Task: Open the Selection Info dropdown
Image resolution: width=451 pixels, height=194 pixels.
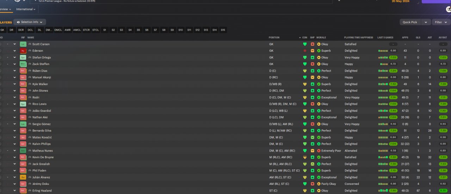Action: pyautogui.click(x=30, y=22)
